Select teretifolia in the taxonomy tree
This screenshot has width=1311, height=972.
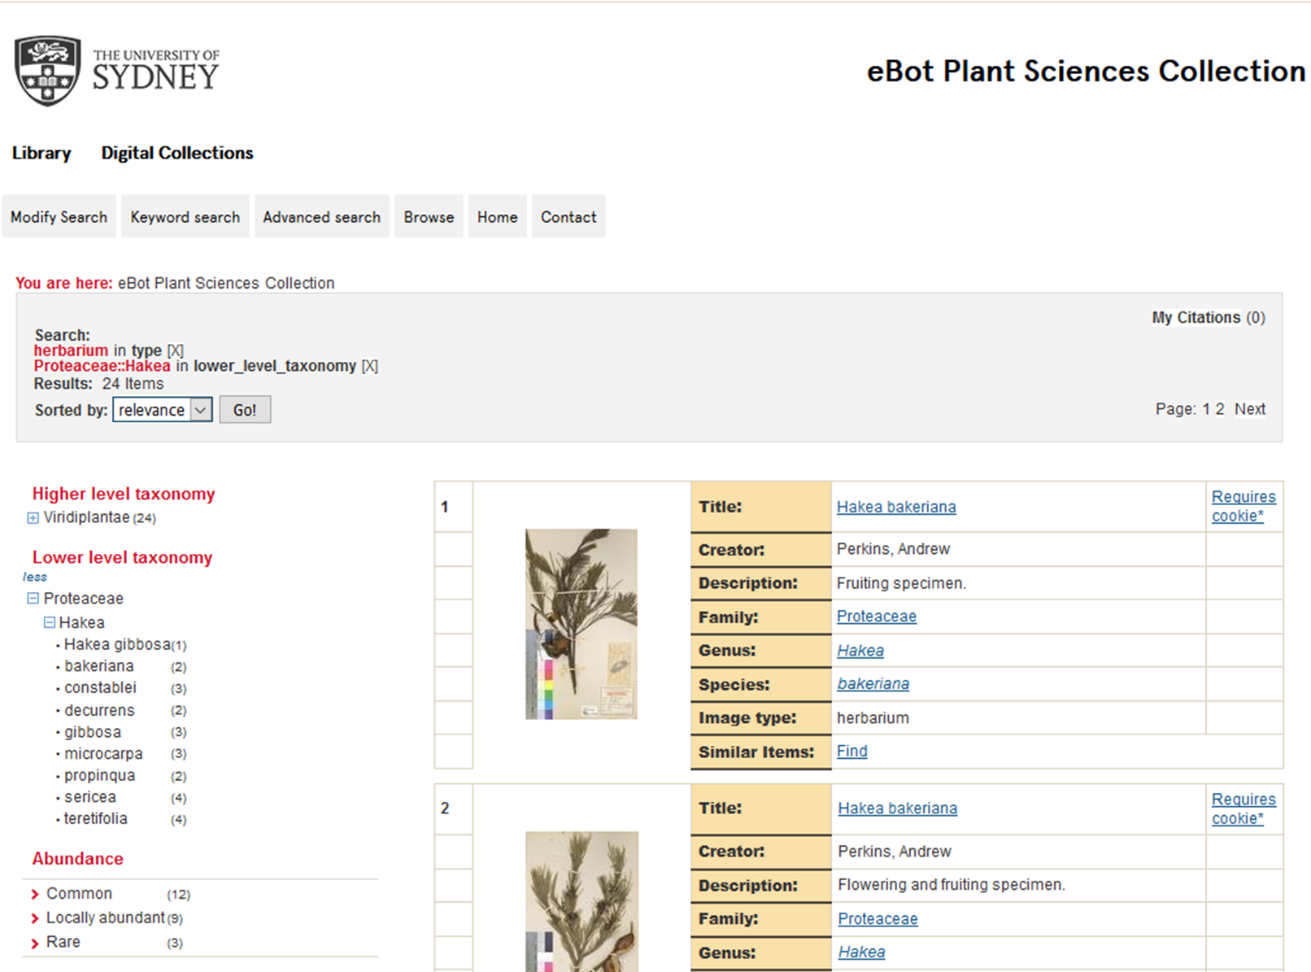click(x=96, y=819)
